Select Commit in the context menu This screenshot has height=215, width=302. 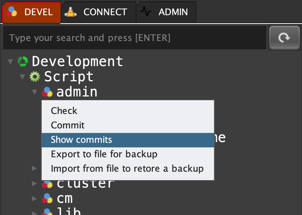pyautogui.click(x=68, y=125)
